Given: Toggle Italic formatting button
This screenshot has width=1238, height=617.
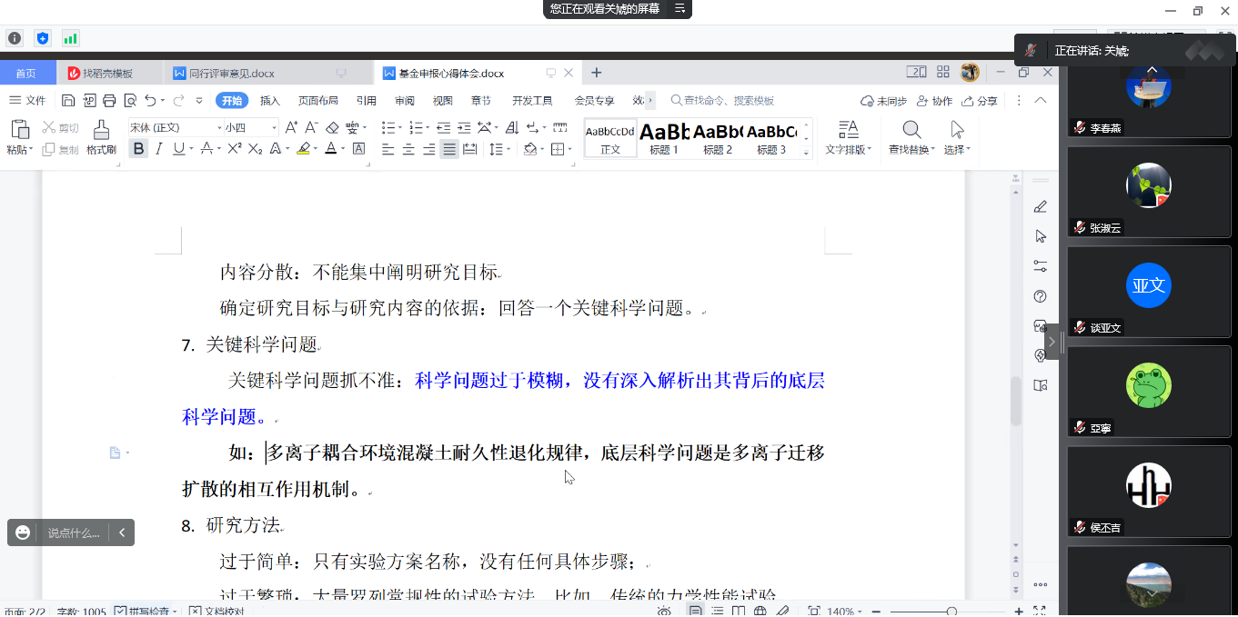Looking at the screenshot, I should (x=158, y=149).
